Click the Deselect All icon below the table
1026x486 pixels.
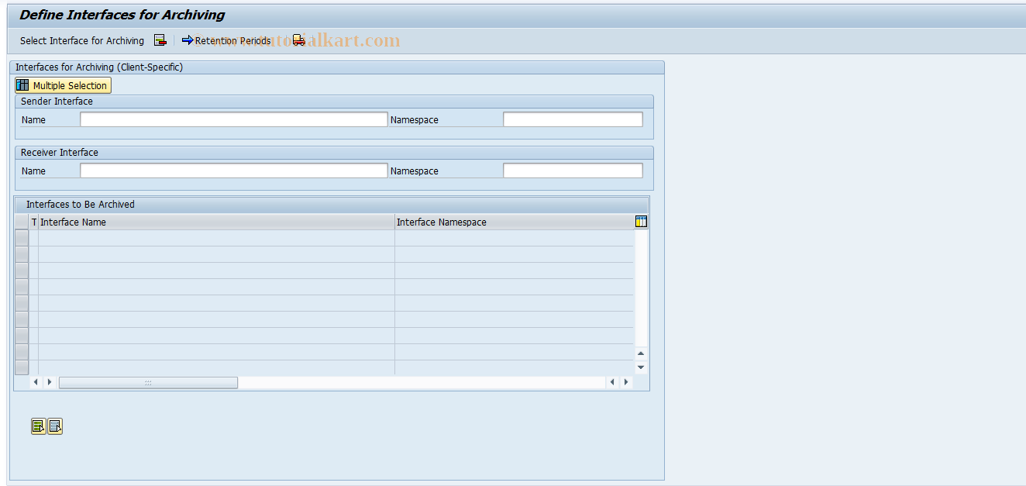click(x=55, y=426)
